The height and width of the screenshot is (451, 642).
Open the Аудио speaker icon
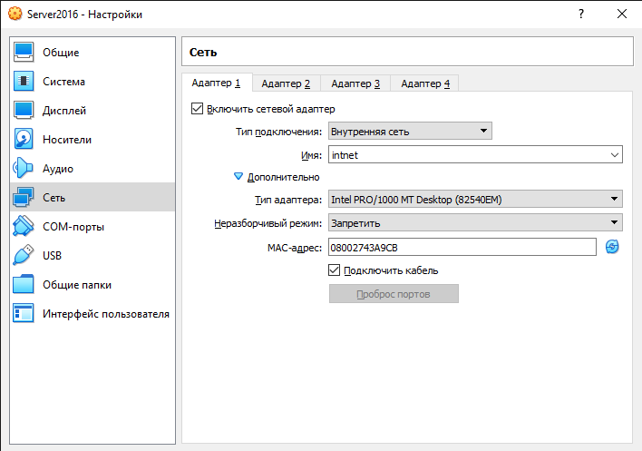[x=24, y=169]
